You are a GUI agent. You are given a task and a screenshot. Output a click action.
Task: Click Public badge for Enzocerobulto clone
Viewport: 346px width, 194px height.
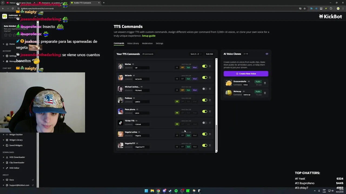point(258,82)
